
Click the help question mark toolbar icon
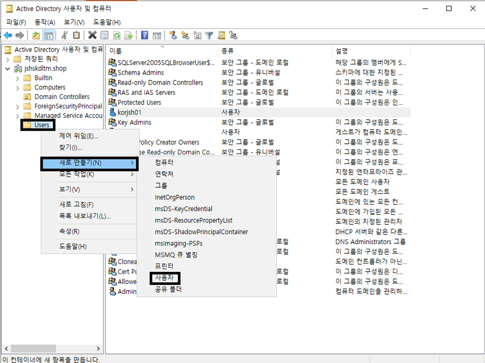[145, 35]
